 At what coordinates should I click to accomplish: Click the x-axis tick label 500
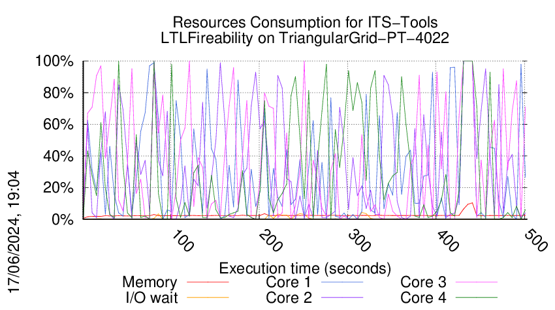(x=536, y=241)
